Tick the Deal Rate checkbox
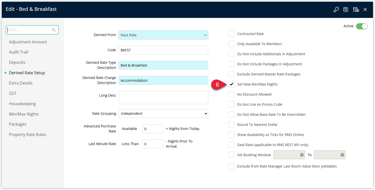This screenshot has height=190, width=375. (x=231, y=145)
